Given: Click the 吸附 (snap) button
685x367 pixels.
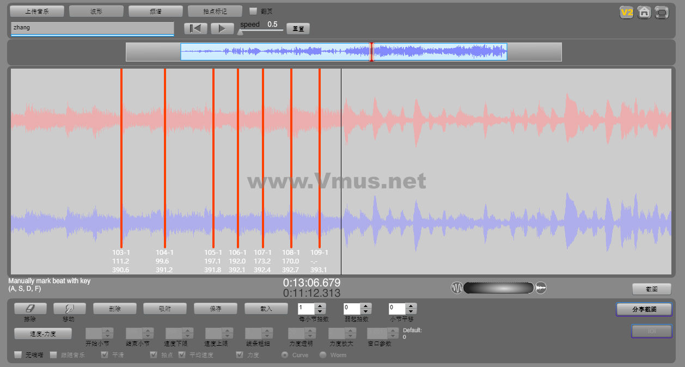Looking at the screenshot, I should 165,309.
